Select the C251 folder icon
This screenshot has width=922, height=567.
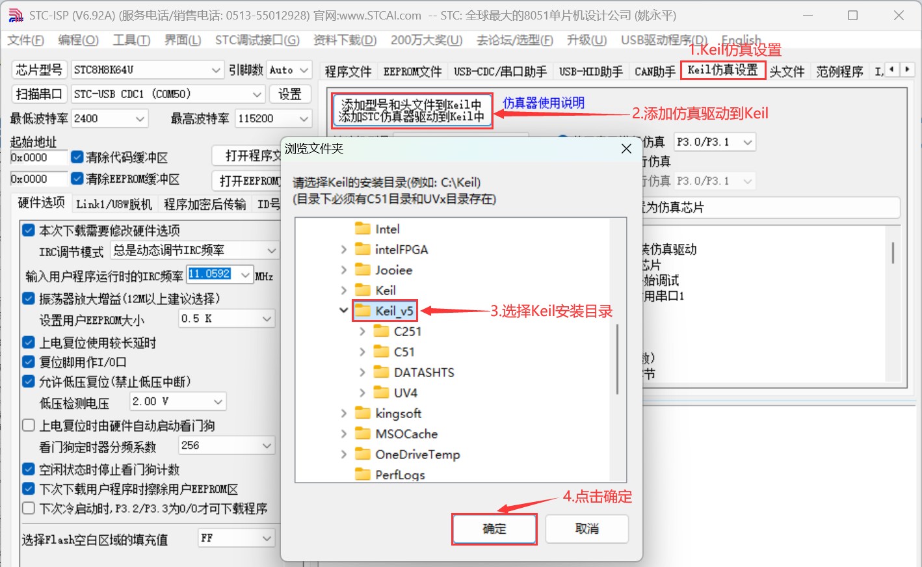(382, 331)
